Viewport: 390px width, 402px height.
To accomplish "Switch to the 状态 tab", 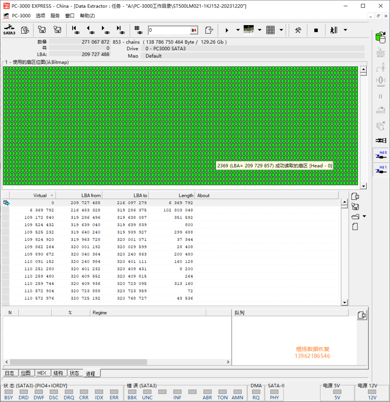I will pyautogui.click(x=75, y=373).
